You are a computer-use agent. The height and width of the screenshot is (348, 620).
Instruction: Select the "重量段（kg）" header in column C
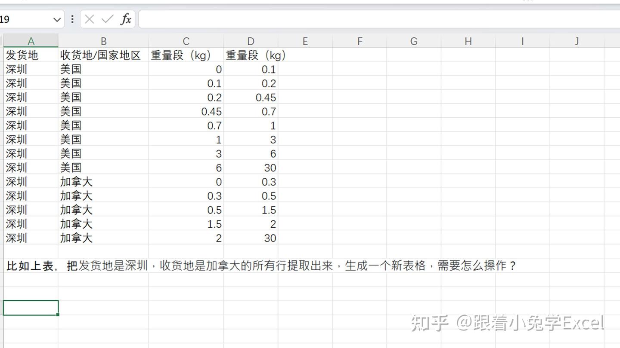click(186, 55)
